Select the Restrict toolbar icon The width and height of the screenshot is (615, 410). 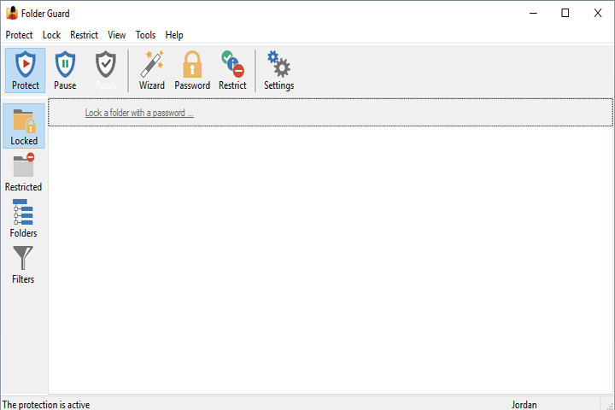232,71
